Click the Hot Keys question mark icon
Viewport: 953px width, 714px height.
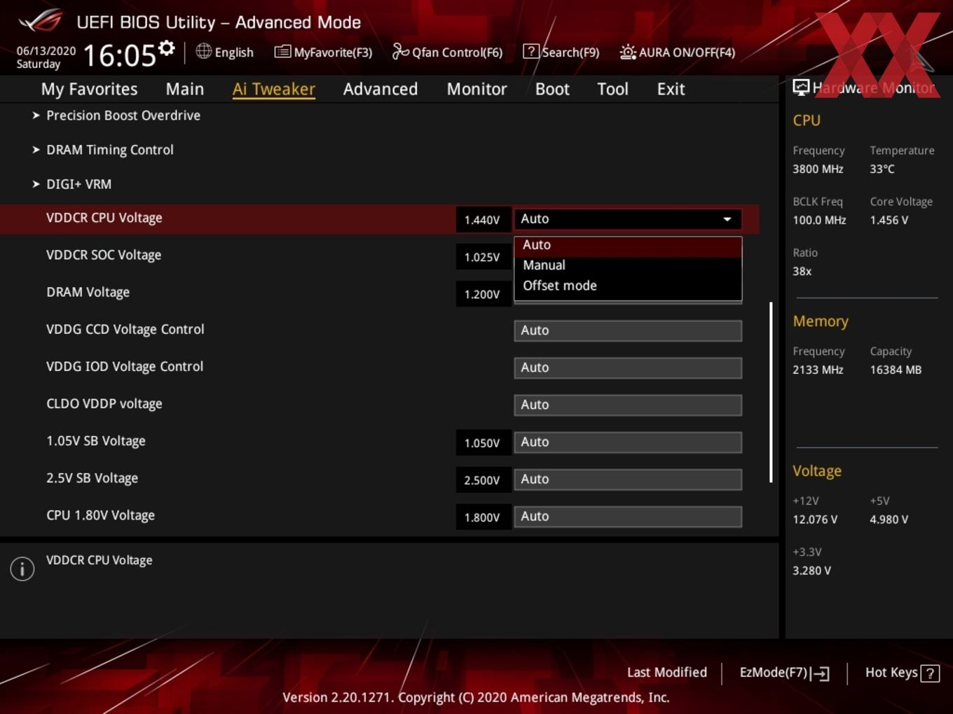(x=930, y=673)
